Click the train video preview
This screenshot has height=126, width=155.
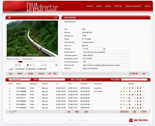pyautogui.click(x=32, y=38)
